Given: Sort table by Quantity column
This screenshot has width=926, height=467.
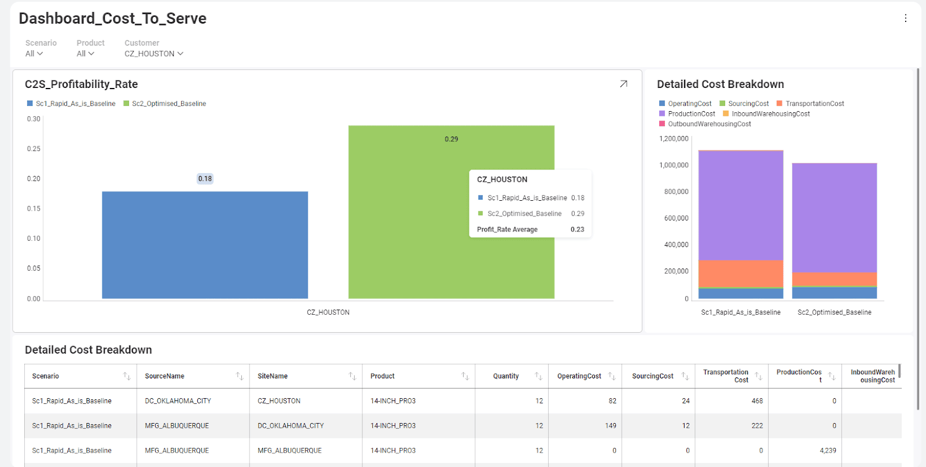Looking at the screenshot, I should pos(538,376).
